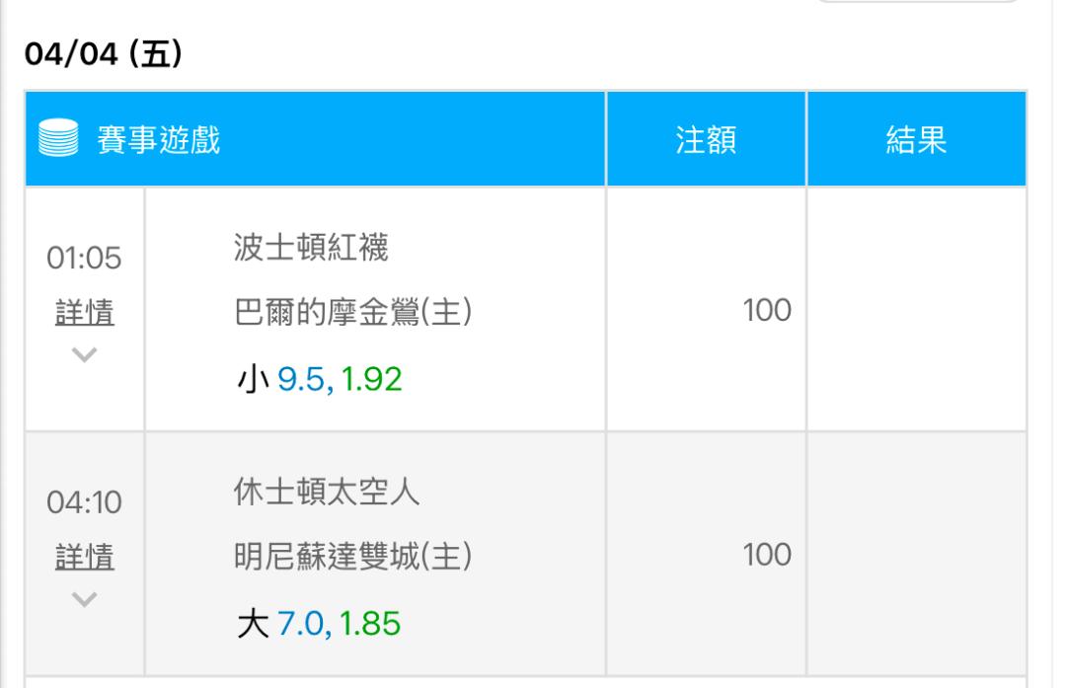The height and width of the screenshot is (688, 1066).
Task: Click the coin stack icon in header
Action: [x=58, y=138]
